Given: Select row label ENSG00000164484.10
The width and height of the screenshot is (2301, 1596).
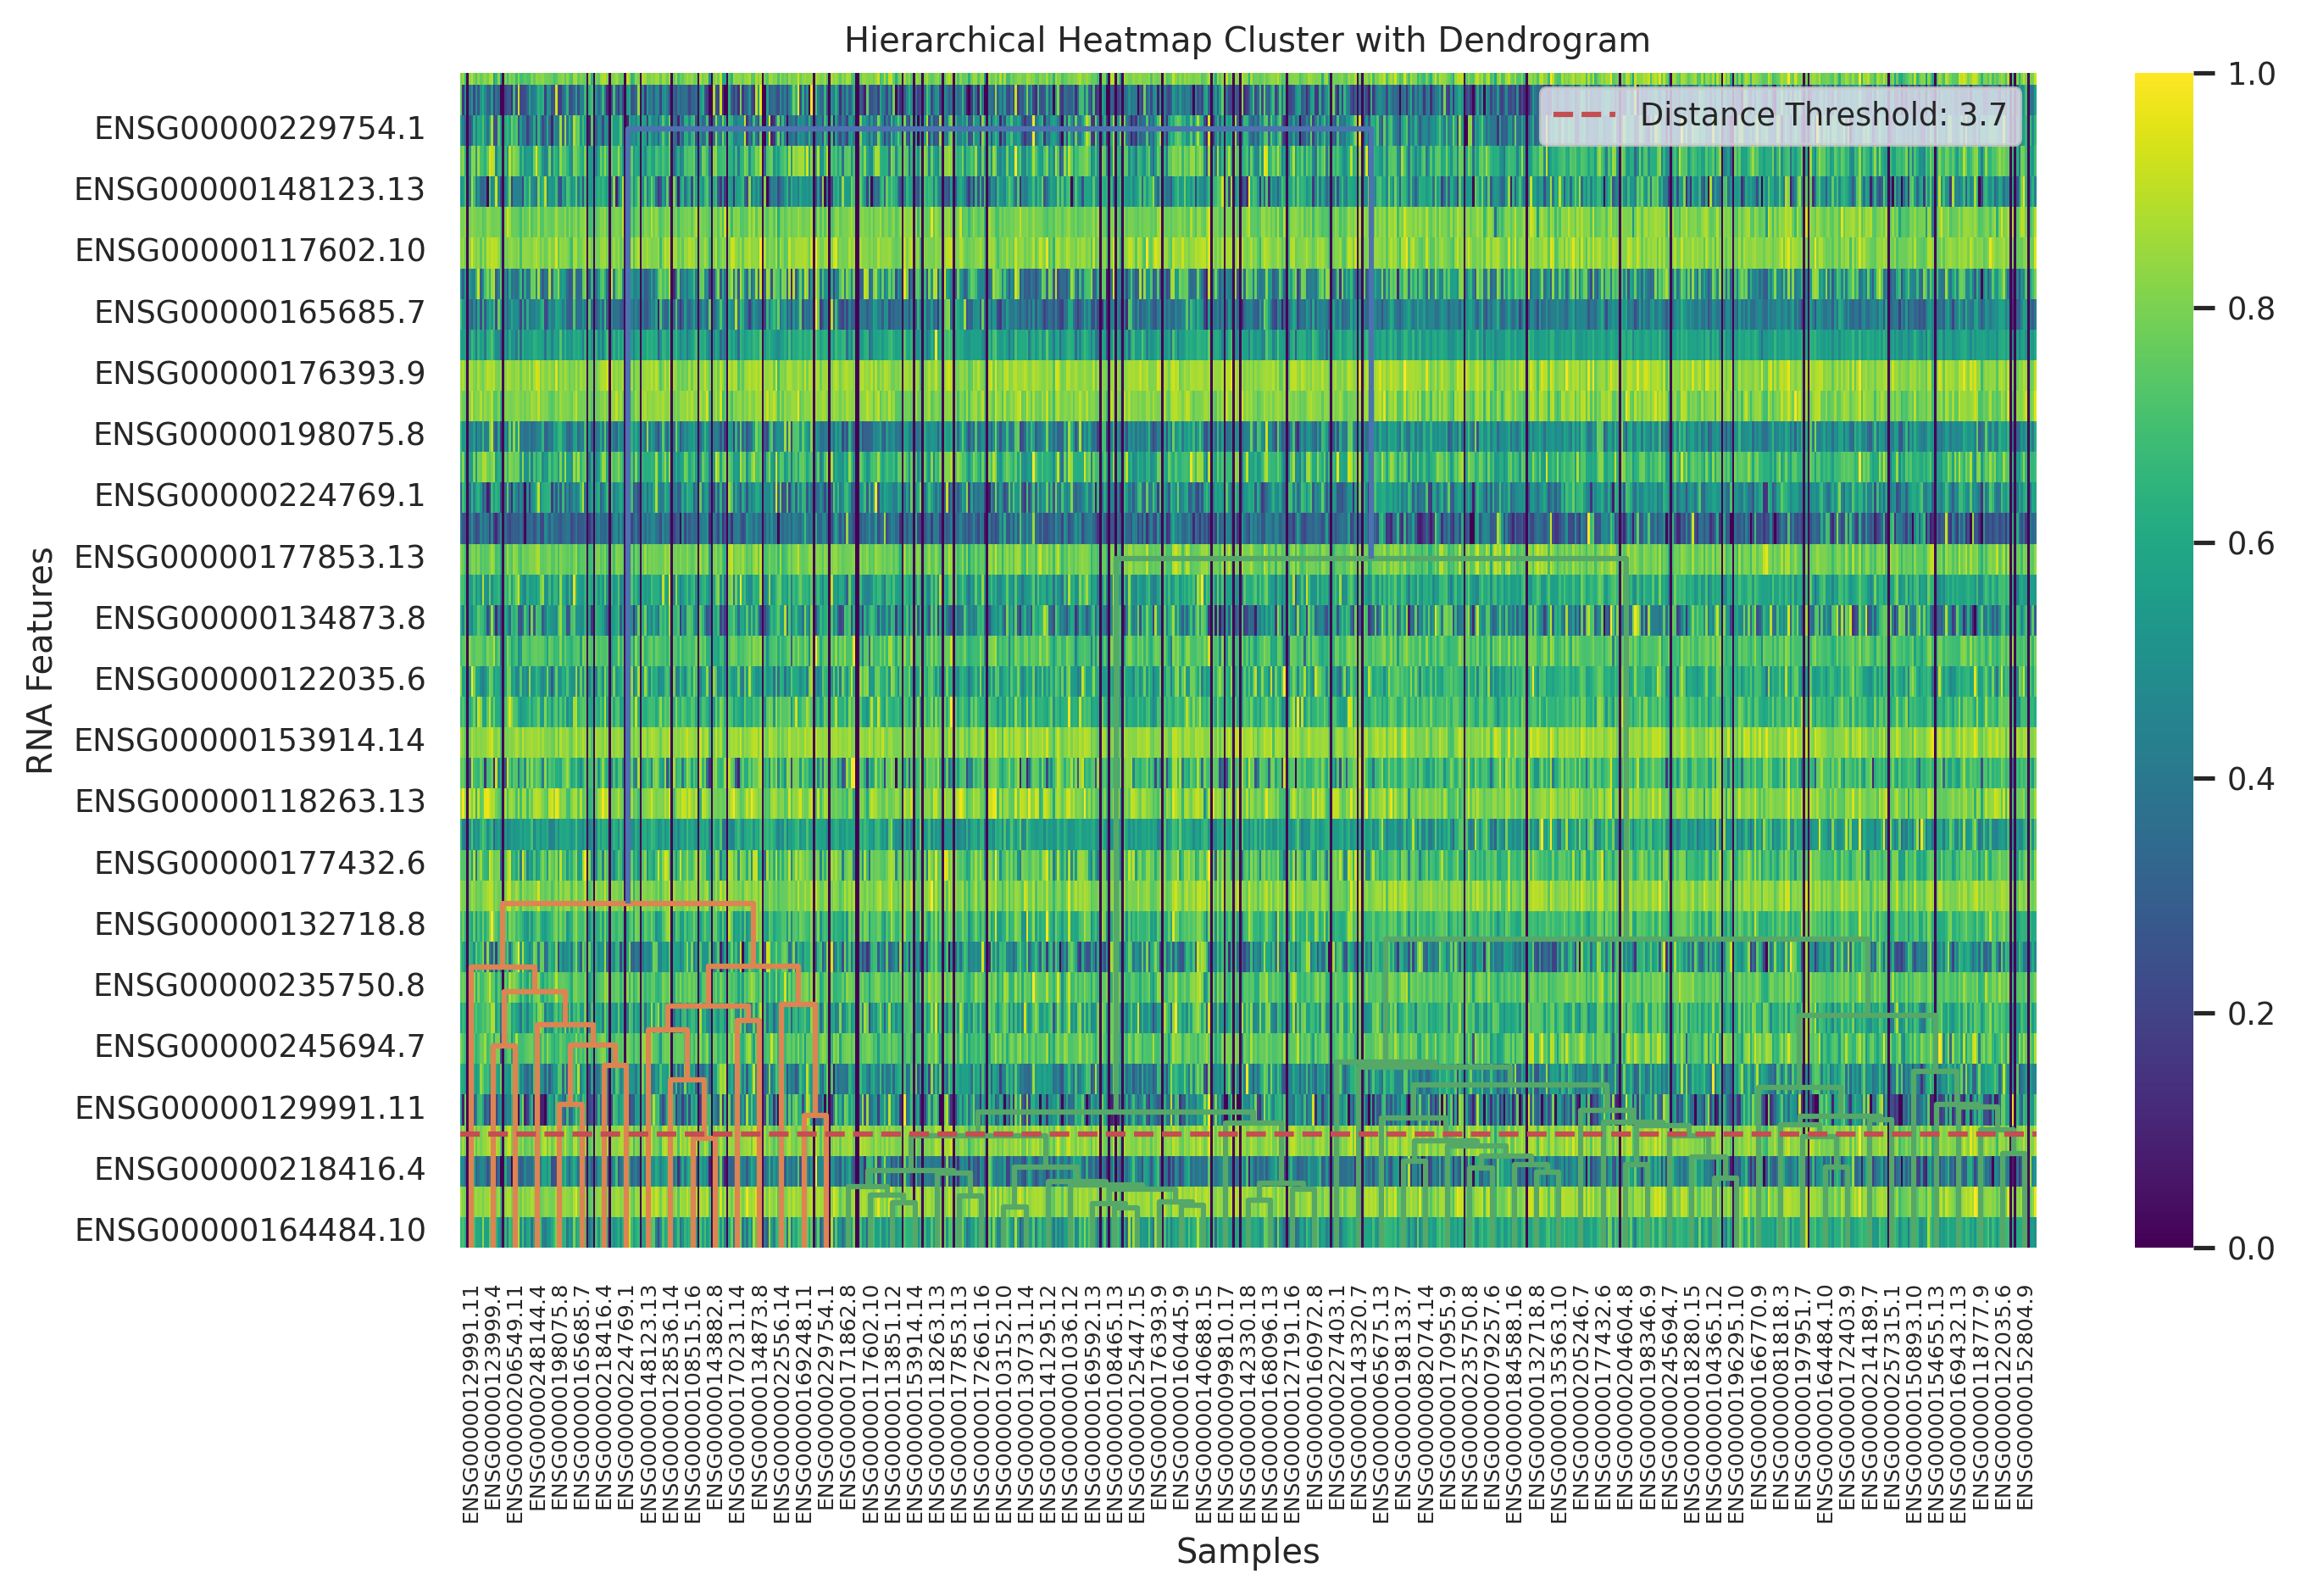Looking at the screenshot, I should [x=249, y=1230].
